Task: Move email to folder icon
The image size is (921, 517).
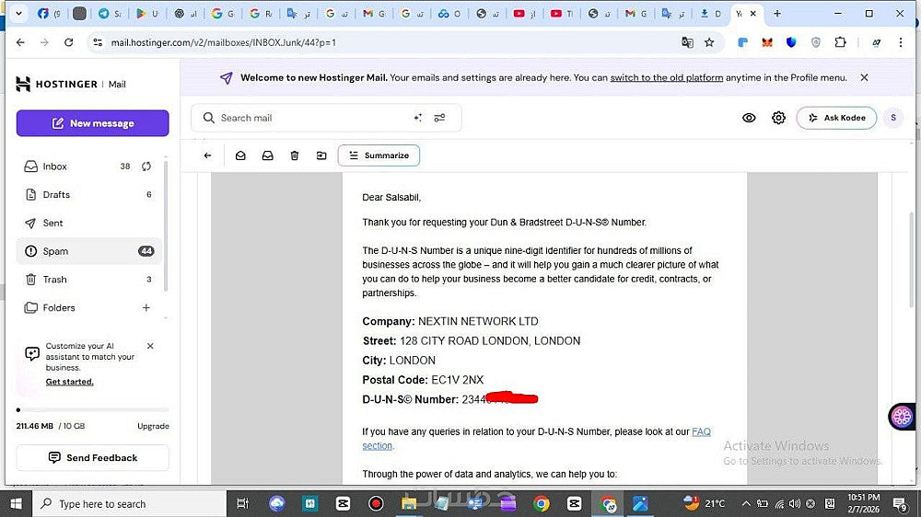Action: (x=321, y=155)
